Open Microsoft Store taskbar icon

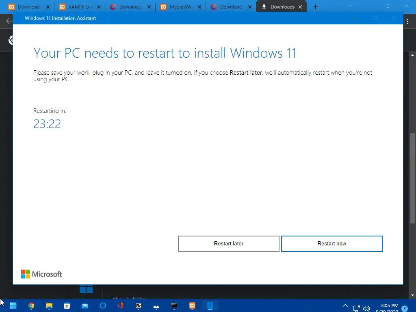pos(67,305)
